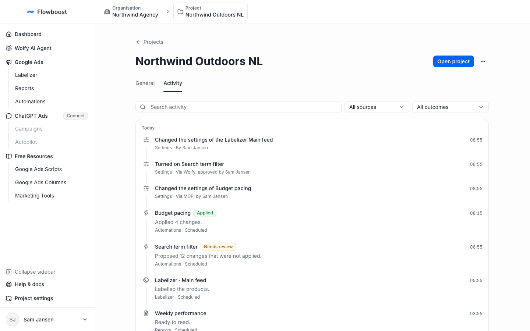
Task: Click the back arrow beside Projects
Action: point(138,42)
